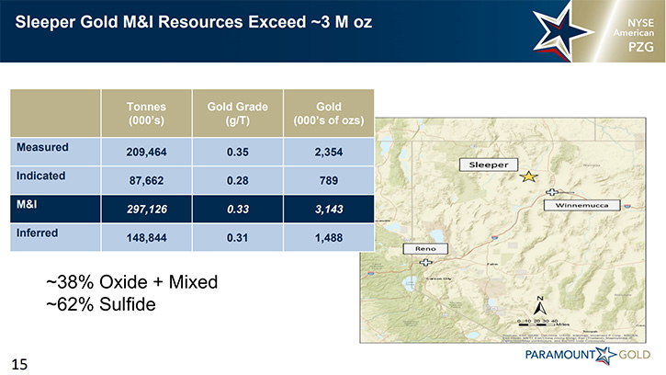Select the Indicated gold grade 0.28 cell
Image resolution: width=666 pixels, height=375 pixels.
click(x=238, y=180)
